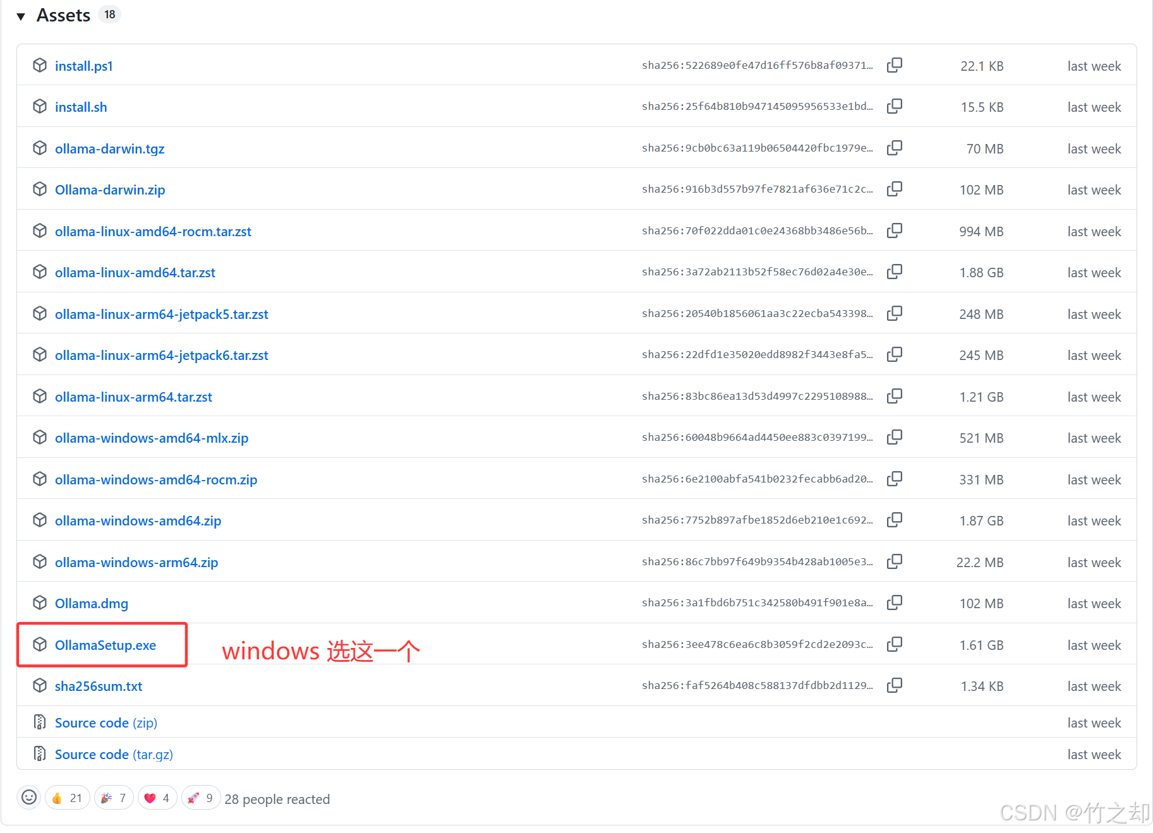
Task: Download ollama-darwin.tgz file
Action: point(109,148)
